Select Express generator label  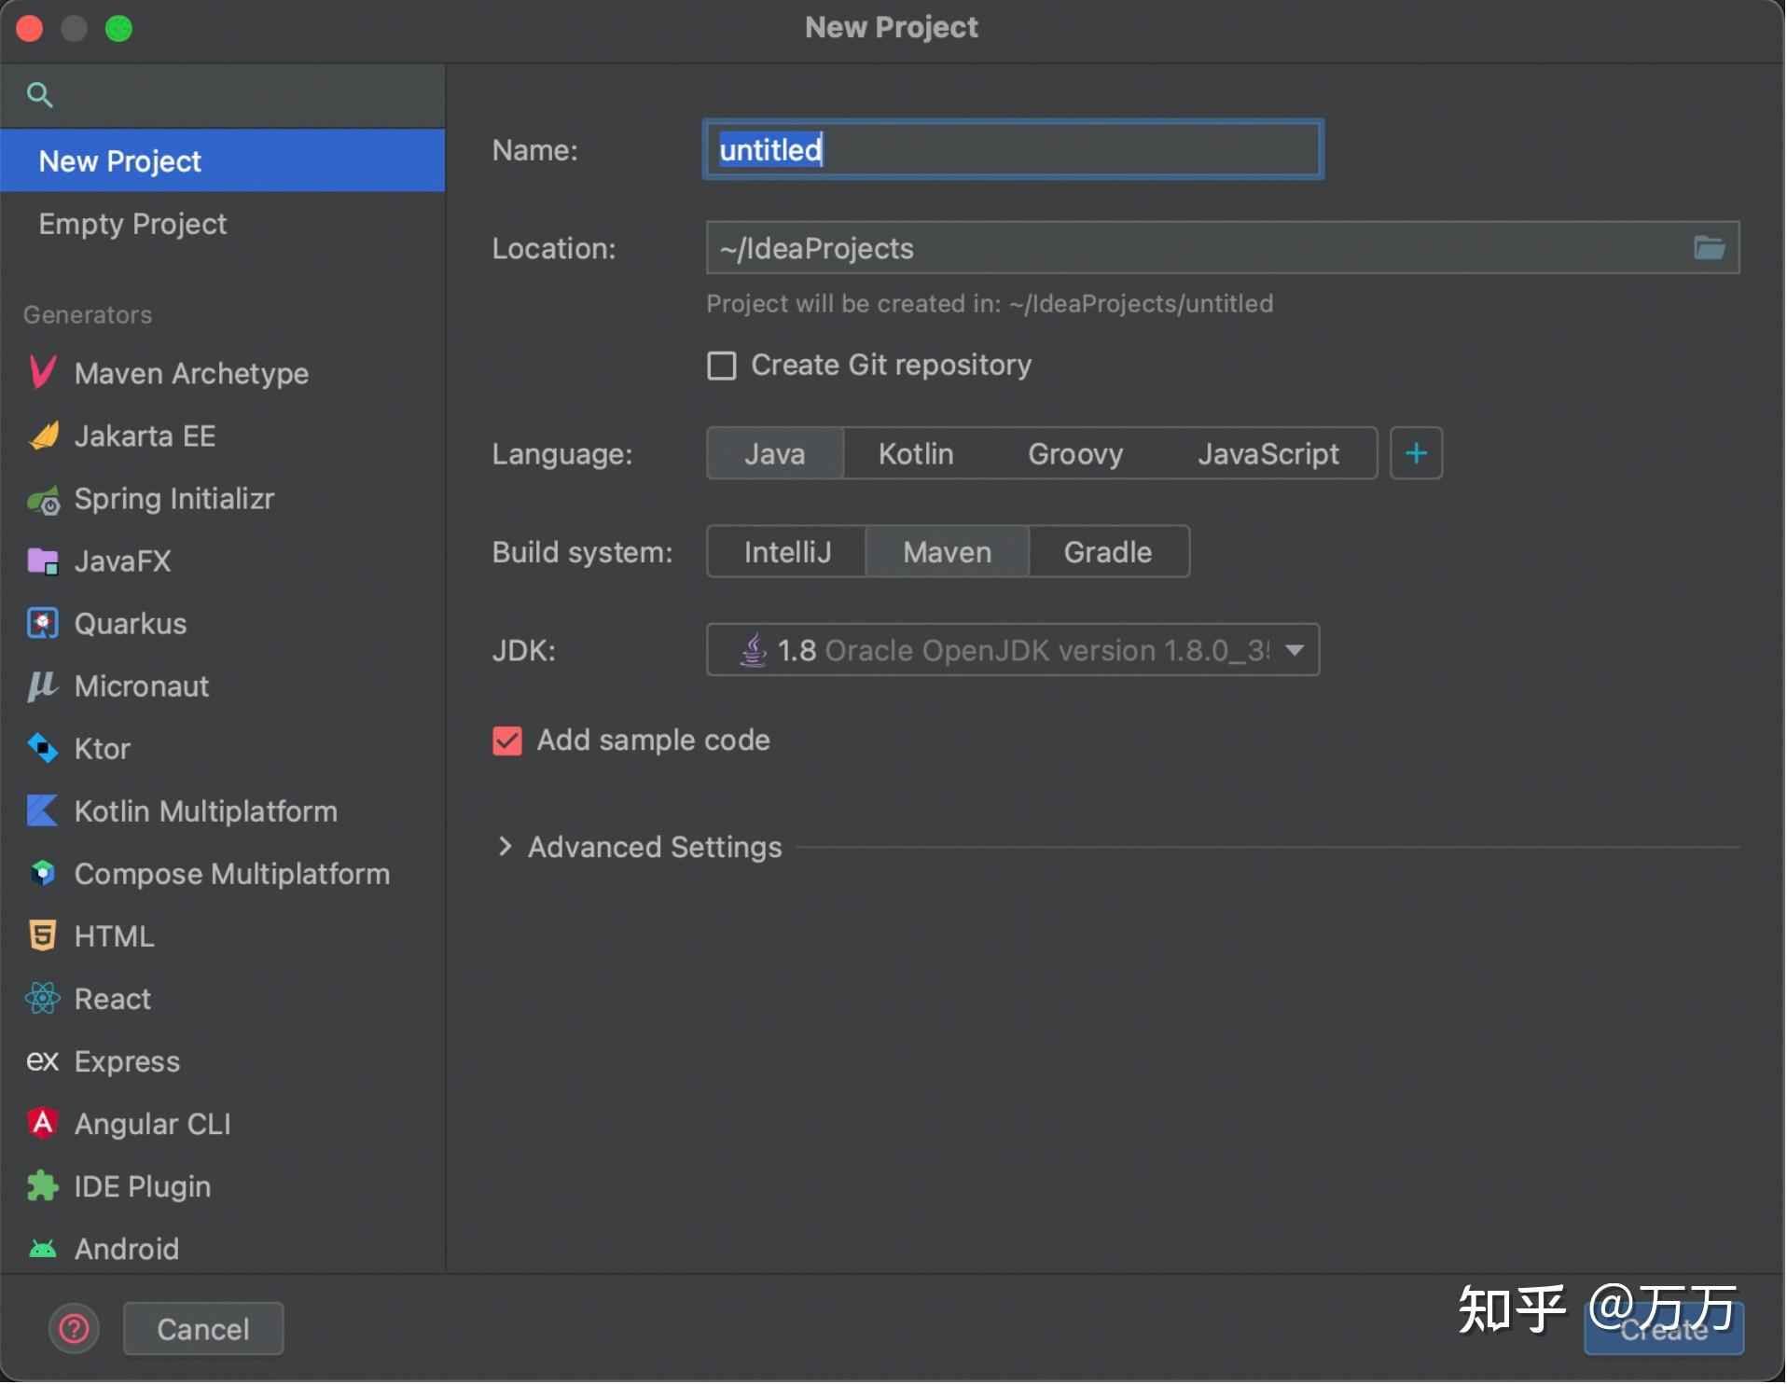pyautogui.click(x=128, y=1062)
